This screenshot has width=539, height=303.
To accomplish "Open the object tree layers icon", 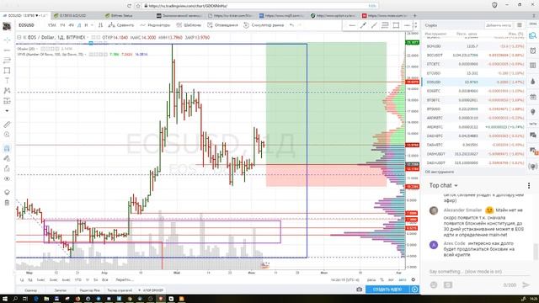I will [7, 193].
